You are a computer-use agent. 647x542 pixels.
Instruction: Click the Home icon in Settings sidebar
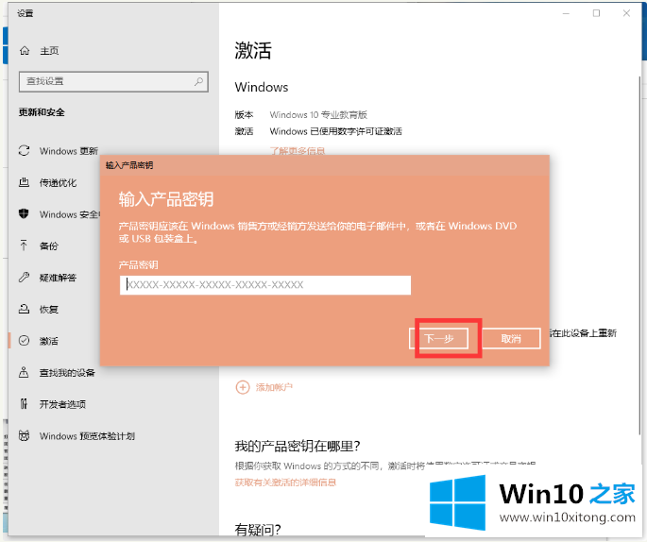(x=25, y=51)
